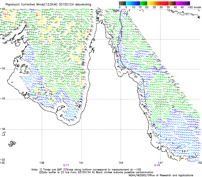Viewport: 202px width, 177px height.
Task: Click the magenta 40-45 knots legend swatch
Action: click(179, 3)
